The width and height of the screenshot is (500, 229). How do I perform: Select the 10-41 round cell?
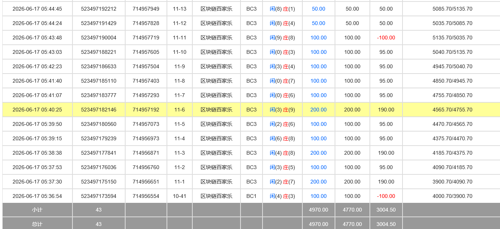pyautogui.click(x=179, y=196)
